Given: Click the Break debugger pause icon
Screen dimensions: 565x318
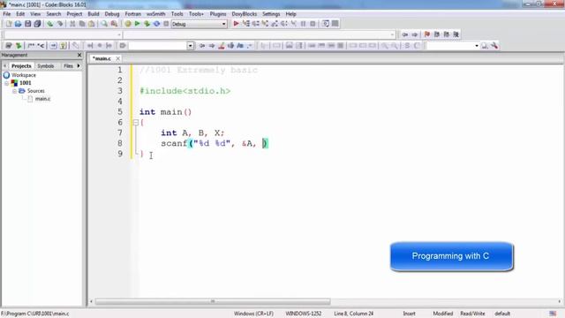Looking at the screenshot, I should point(303,24).
